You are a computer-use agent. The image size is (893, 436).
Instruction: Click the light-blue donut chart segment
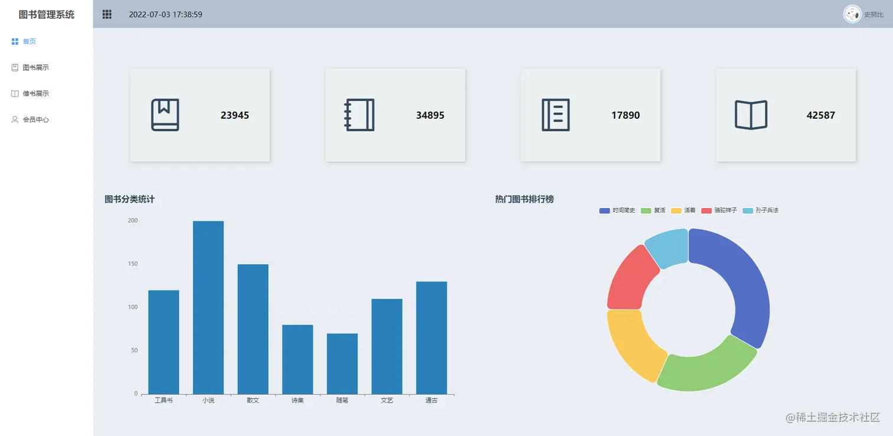click(669, 247)
